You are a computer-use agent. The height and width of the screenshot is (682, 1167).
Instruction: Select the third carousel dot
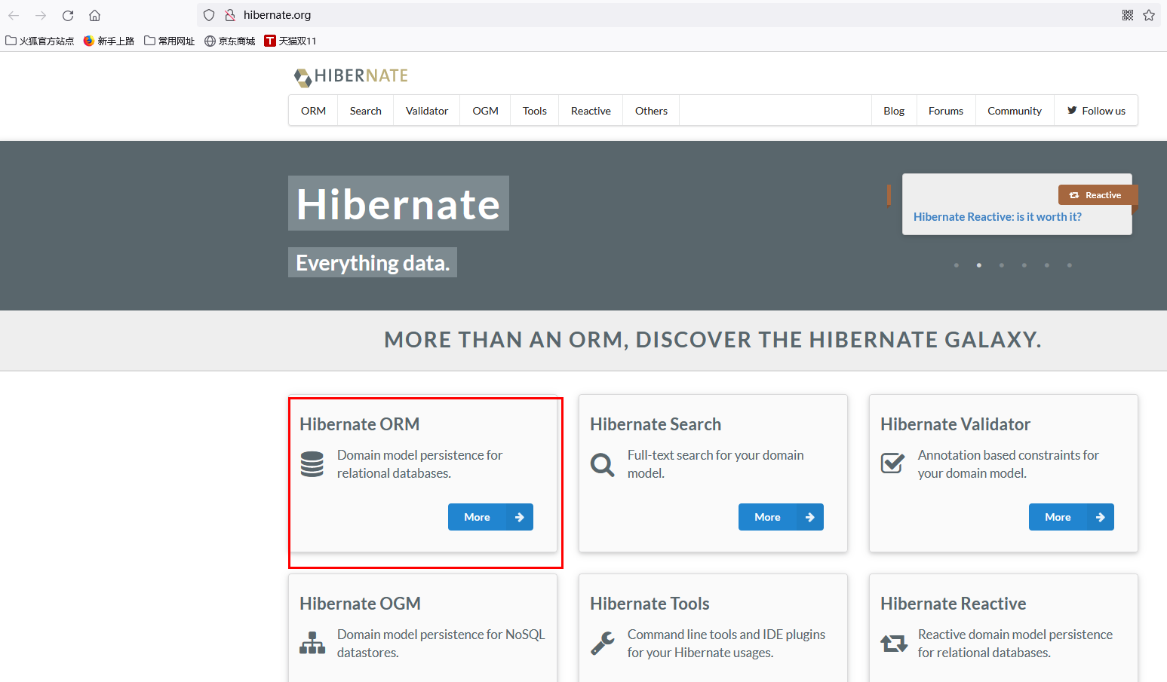point(1002,265)
